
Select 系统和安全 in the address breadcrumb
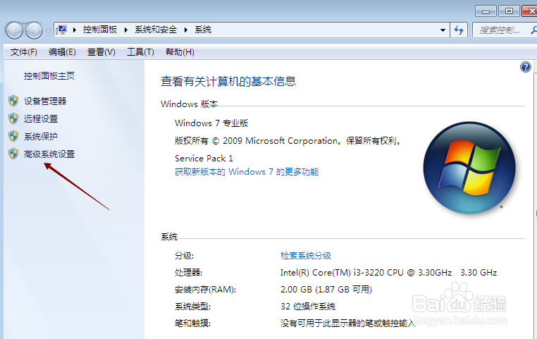click(156, 30)
